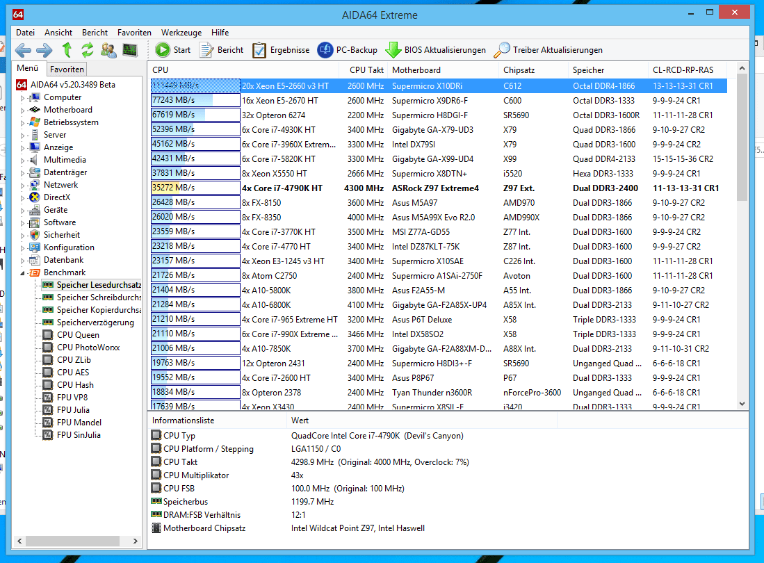This screenshot has width=764, height=563.
Task: Open Treiber Aktualisierungen
Action: 548,49
